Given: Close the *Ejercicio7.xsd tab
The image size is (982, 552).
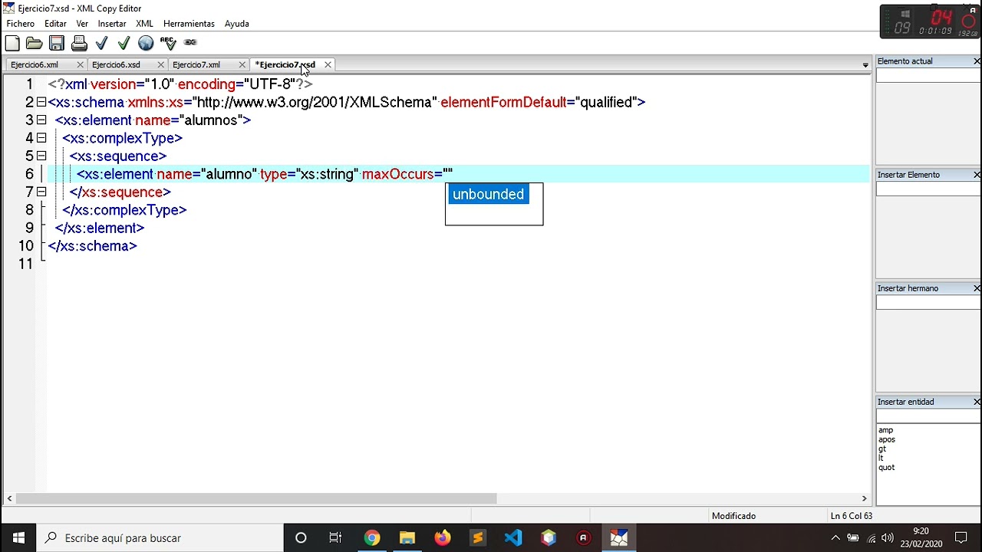Looking at the screenshot, I should [328, 64].
